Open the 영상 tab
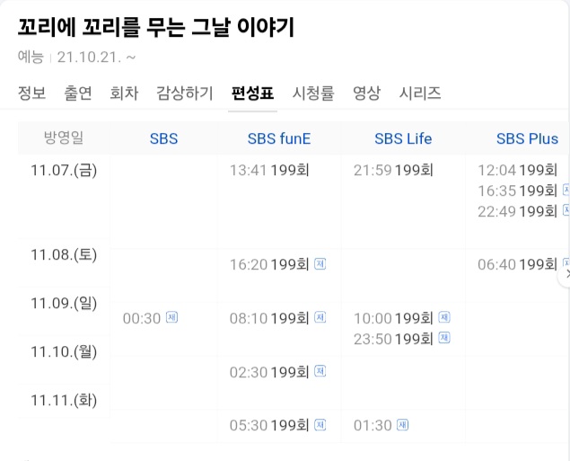Viewport: 570px width, 461px height. point(367,93)
